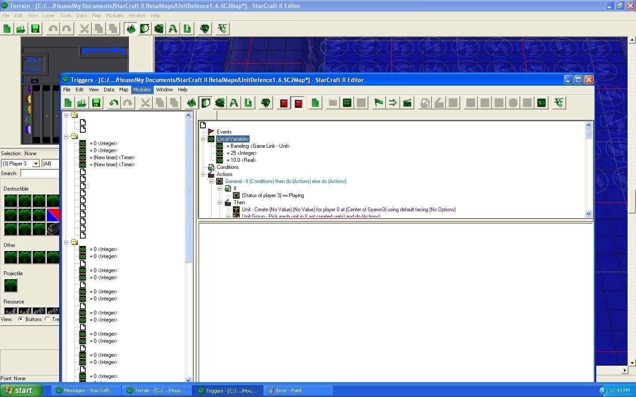The image size is (636, 397).
Task: Click green New Comment toolbar icon
Action: pos(347,103)
